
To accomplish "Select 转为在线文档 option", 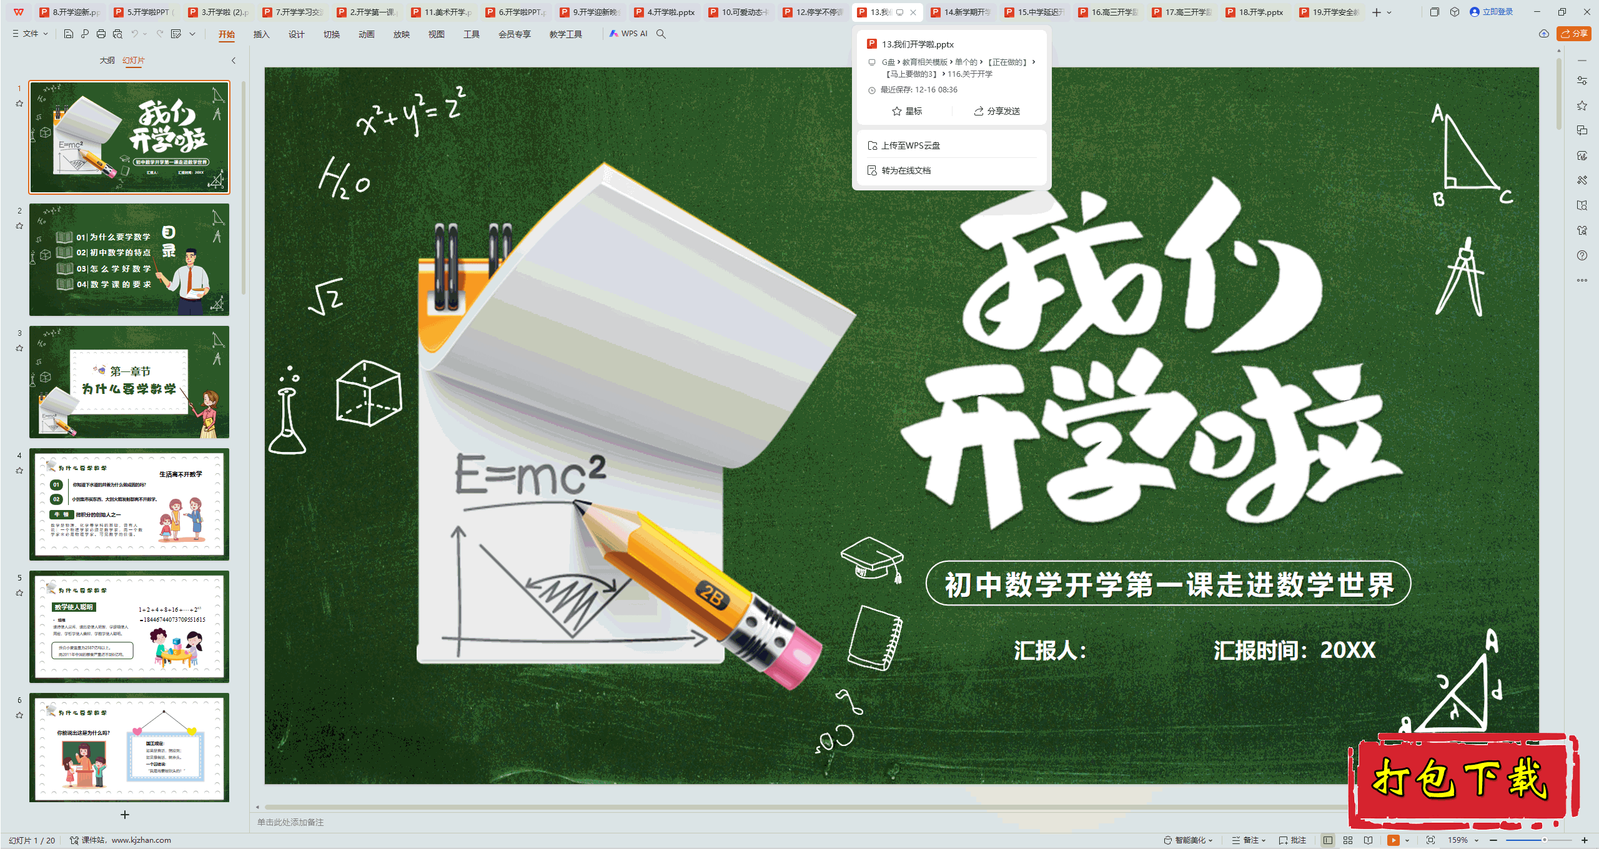I will click(x=899, y=170).
